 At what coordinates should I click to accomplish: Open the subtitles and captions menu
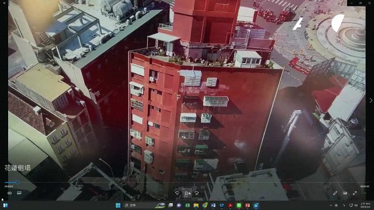tap(19, 193)
